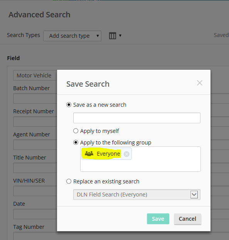This screenshot has width=229, height=240.
Task: Select Replace an existing search
Action: 69,181
